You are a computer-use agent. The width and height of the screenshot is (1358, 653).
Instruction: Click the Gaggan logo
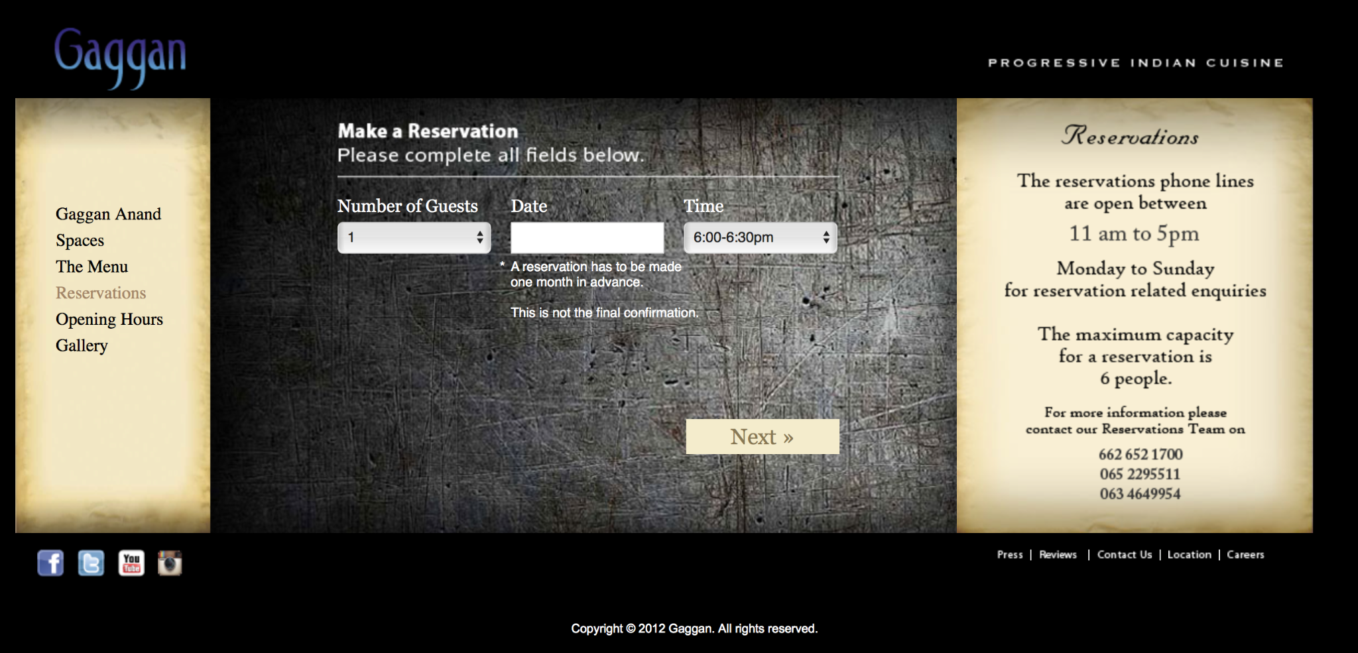(x=120, y=58)
